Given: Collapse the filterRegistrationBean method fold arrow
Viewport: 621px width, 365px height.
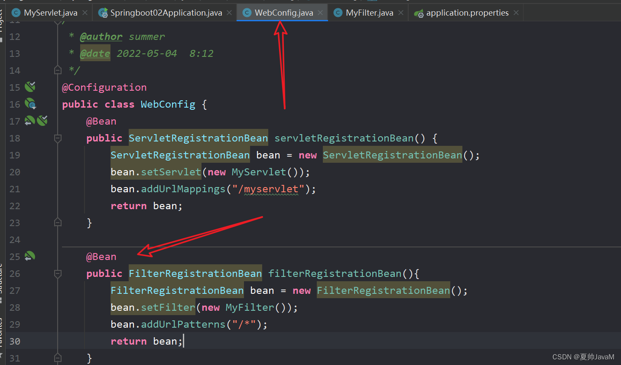Looking at the screenshot, I should pyautogui.click(x=58, y=273).
